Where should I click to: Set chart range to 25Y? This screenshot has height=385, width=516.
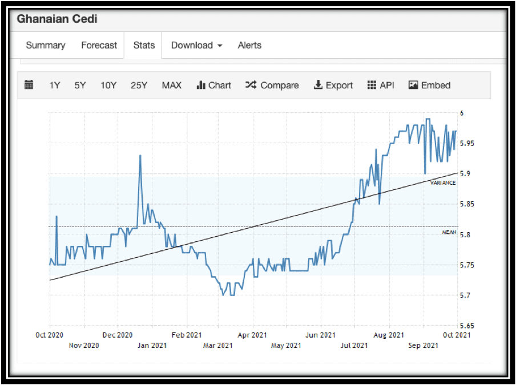(139, 86)
